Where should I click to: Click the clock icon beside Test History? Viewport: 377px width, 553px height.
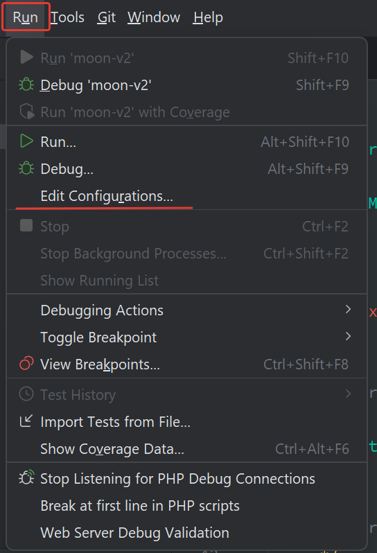pyautogui.click(x=26, y=394)
